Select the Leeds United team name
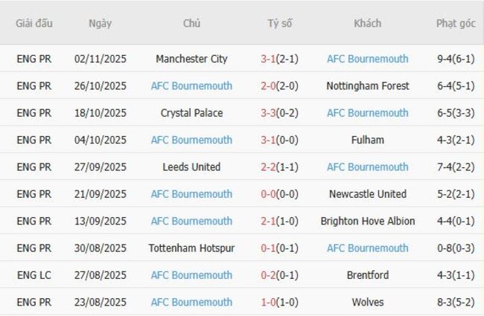The image size is (484, 316). pyautogui.click(x=191, y=167)
